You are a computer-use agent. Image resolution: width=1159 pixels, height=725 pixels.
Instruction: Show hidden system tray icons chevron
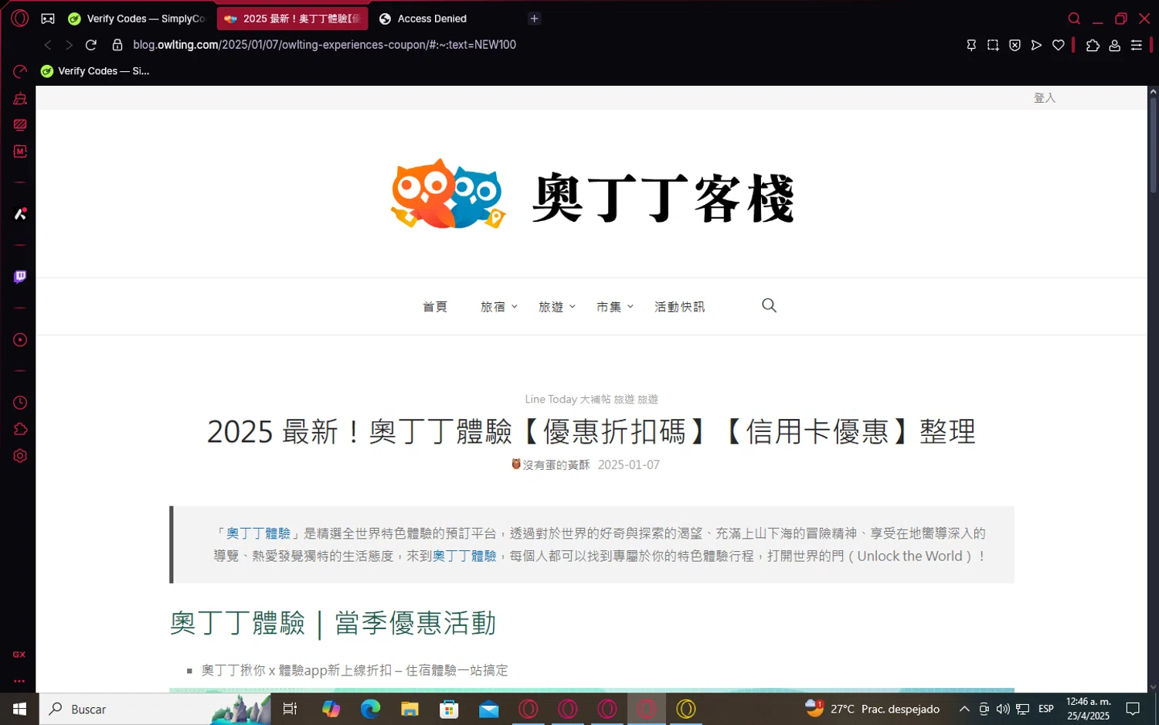click(x=964, y=709)
